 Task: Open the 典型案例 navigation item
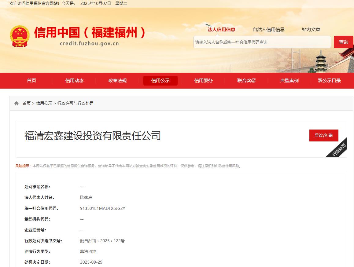pyautogui.click(x=289, y=81)
